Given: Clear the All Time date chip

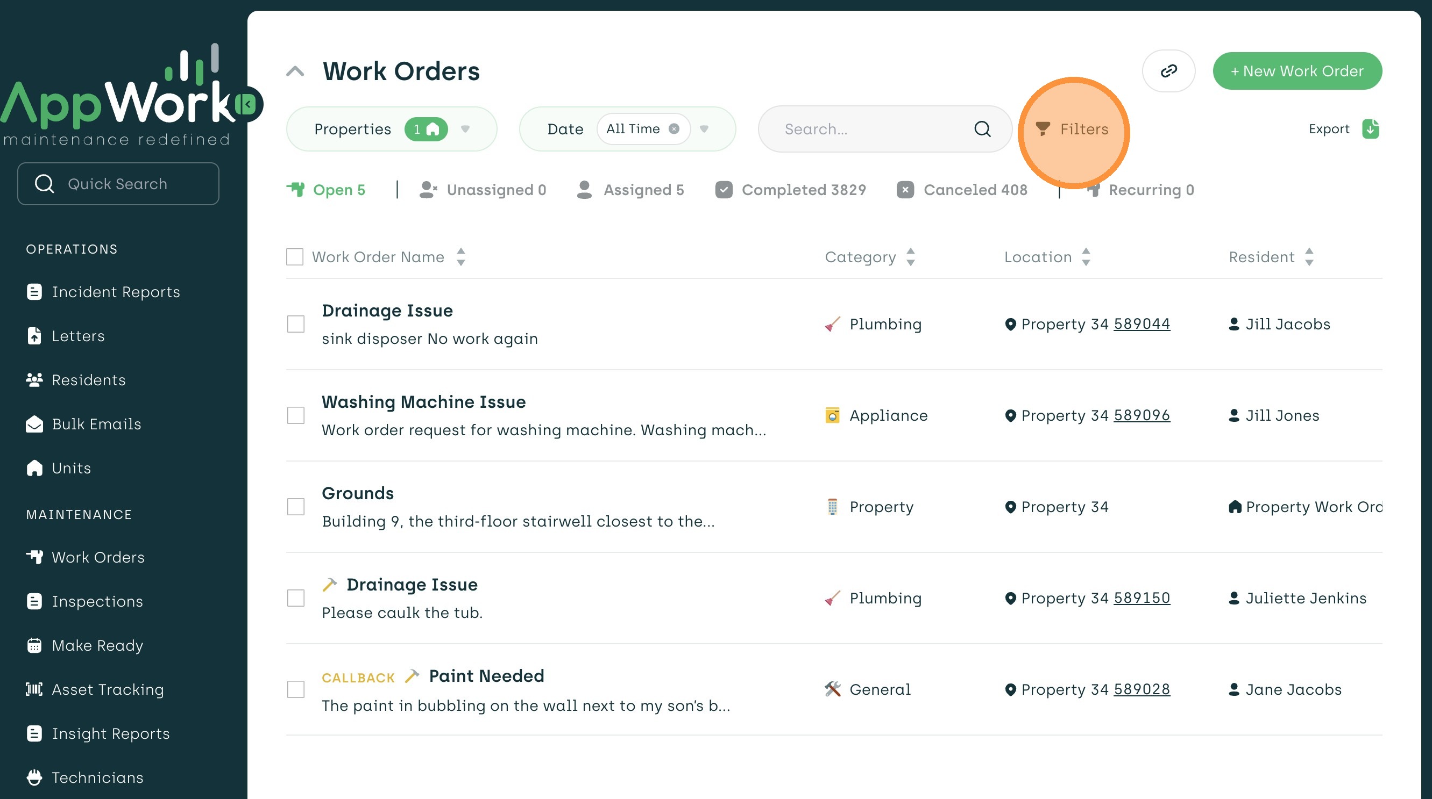Looking at the screenshot, I should coord(673,129).
